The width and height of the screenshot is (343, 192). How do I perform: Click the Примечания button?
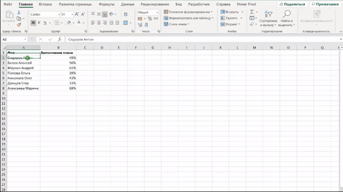(x=325, y=4)
